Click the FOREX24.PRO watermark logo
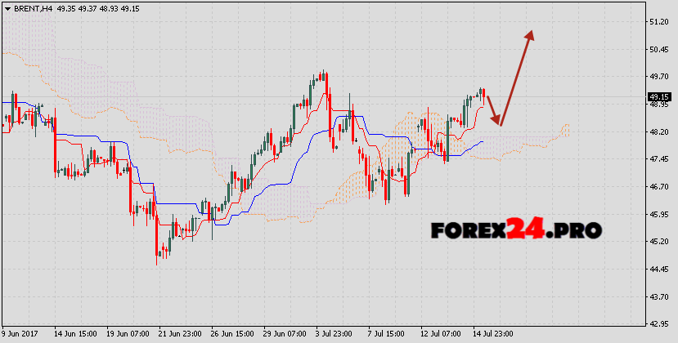Screen dimensions: 678x343 [516, 230]
